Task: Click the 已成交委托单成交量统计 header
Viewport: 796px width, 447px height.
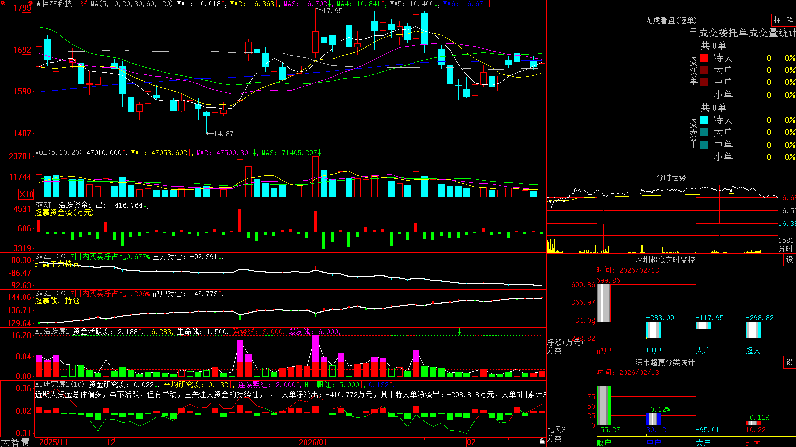Action: (x=742, y=33)
